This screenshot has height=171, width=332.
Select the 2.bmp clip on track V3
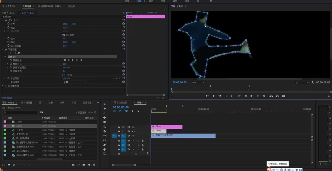pyautogui.click(x=166, y=127)
